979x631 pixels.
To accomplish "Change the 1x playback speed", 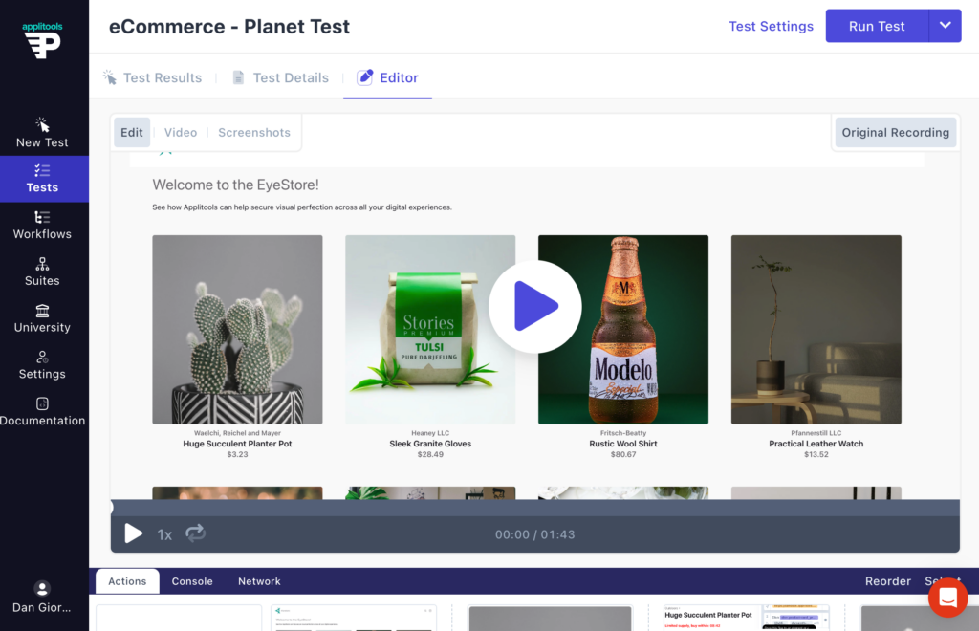I will [164, 534].
